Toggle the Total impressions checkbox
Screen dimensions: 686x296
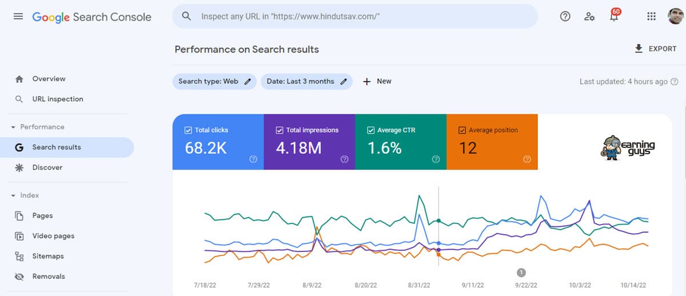[x=280, y=130]
